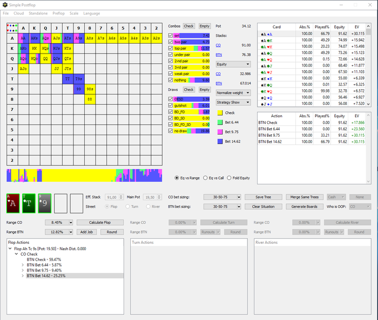Collapse the CO Check tree node
The width and height of the screenshot is (378, 320).
coord(16,254)
